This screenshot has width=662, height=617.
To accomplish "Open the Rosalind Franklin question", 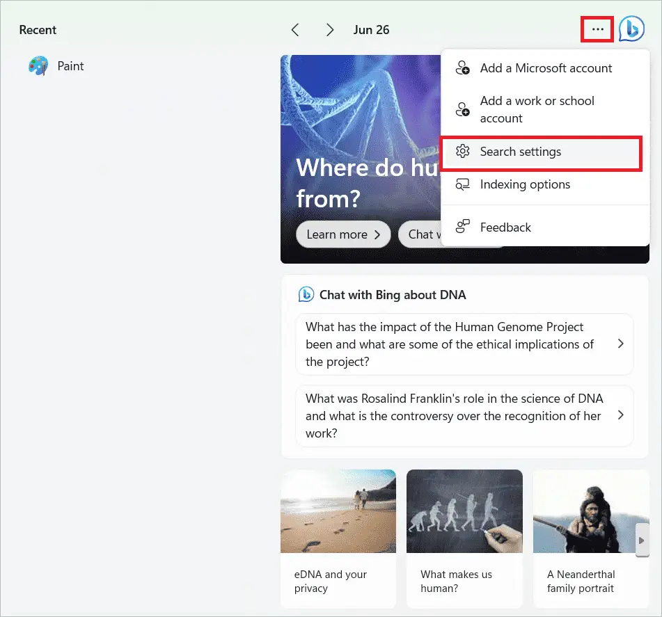I will pyautogui.click(x=464, y=416).
